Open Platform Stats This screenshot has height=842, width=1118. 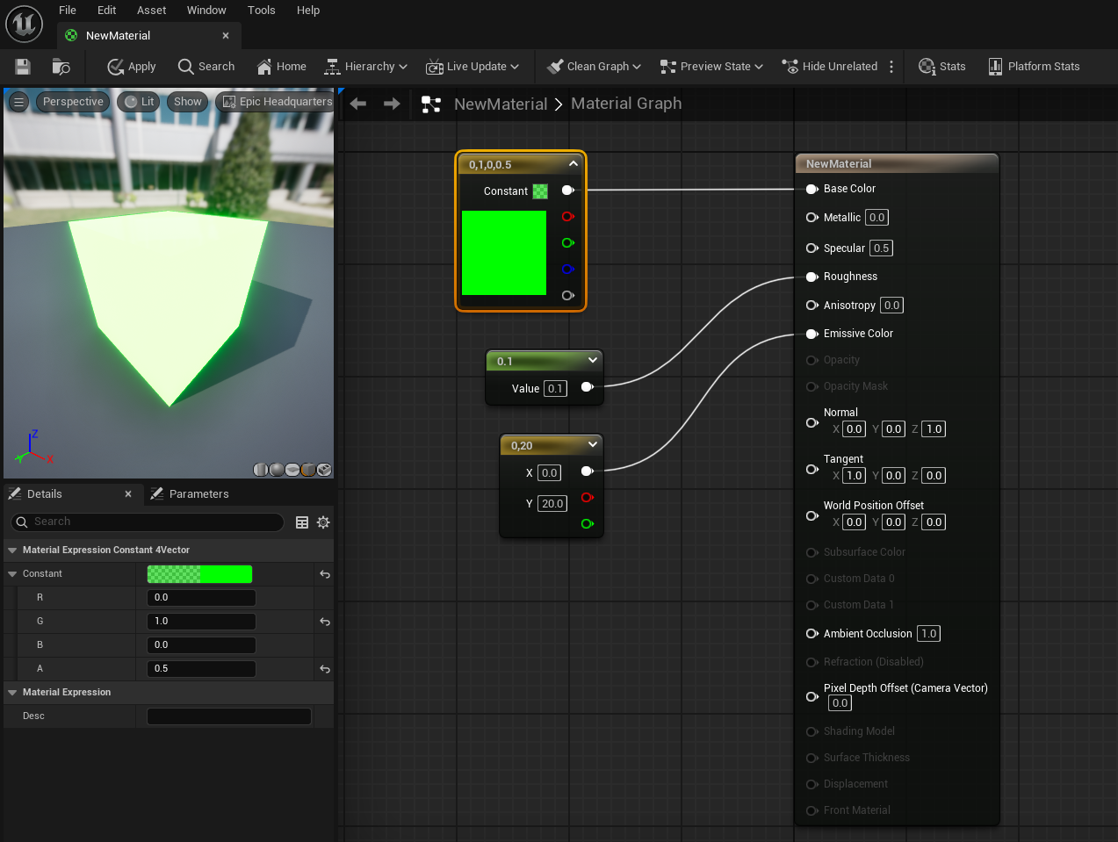[1034, 67]
